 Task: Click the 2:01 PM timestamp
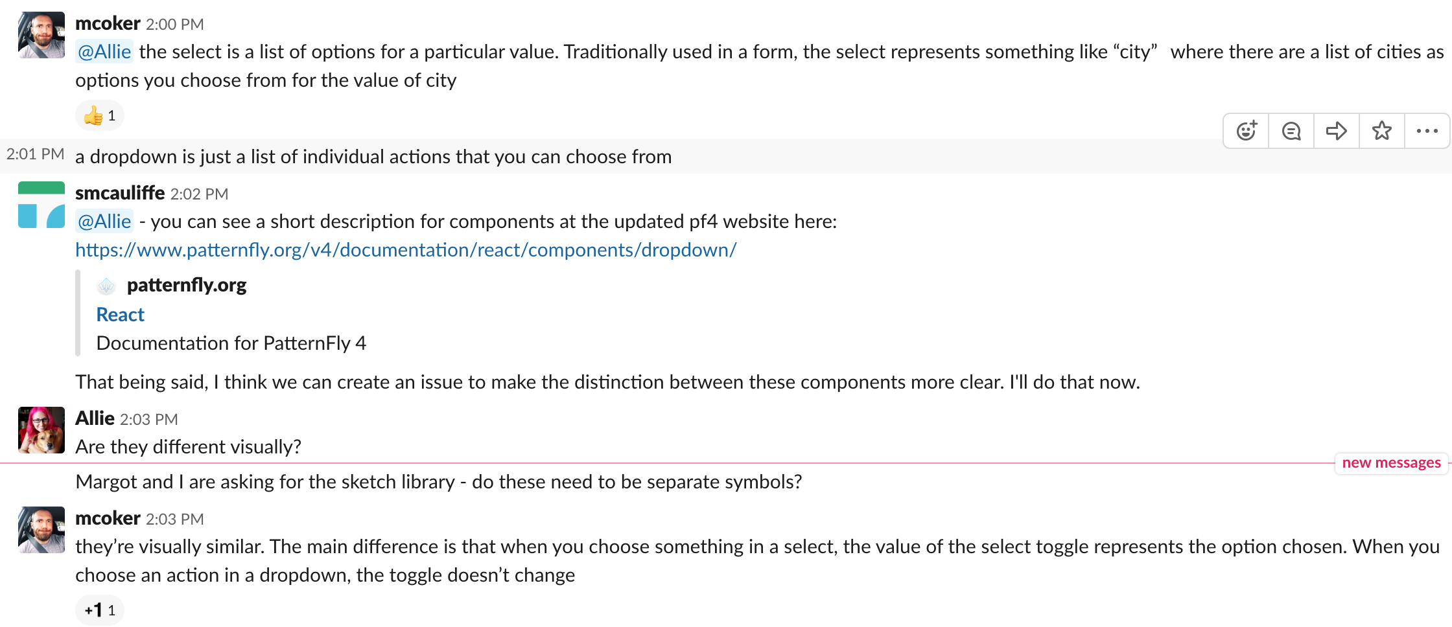[36, 154]
